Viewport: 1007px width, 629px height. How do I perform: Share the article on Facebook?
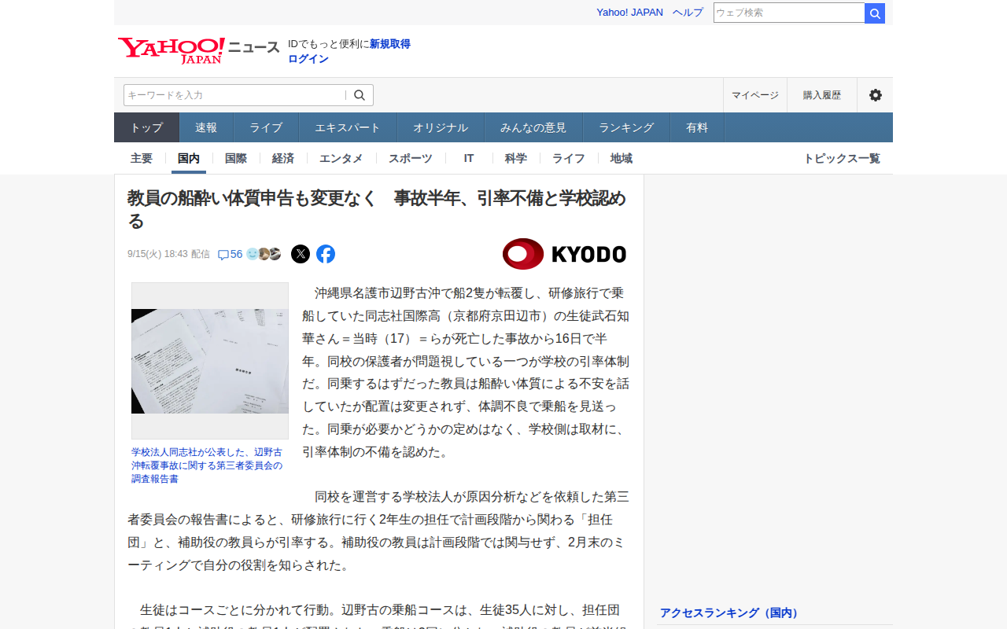[x=326, y=254]
